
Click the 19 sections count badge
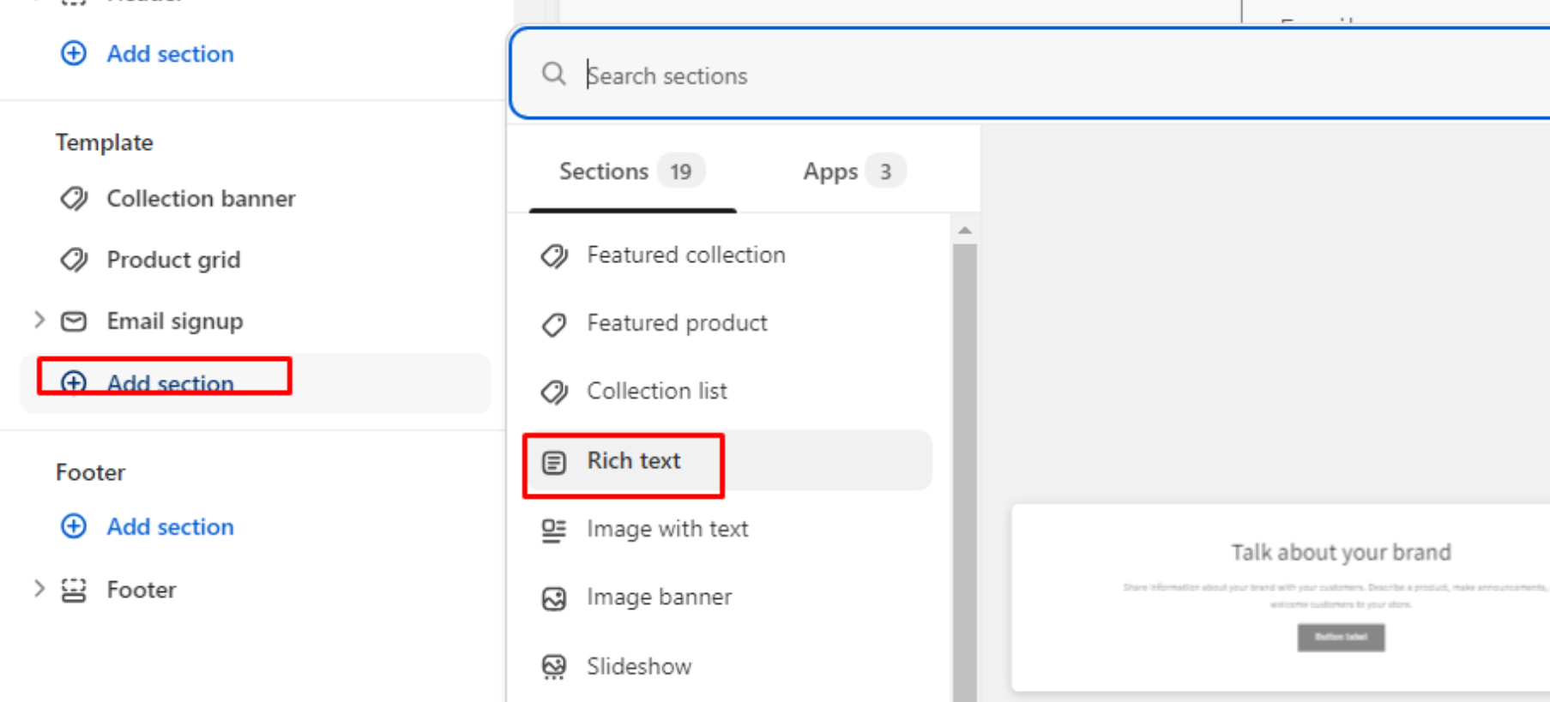[681, 171]
